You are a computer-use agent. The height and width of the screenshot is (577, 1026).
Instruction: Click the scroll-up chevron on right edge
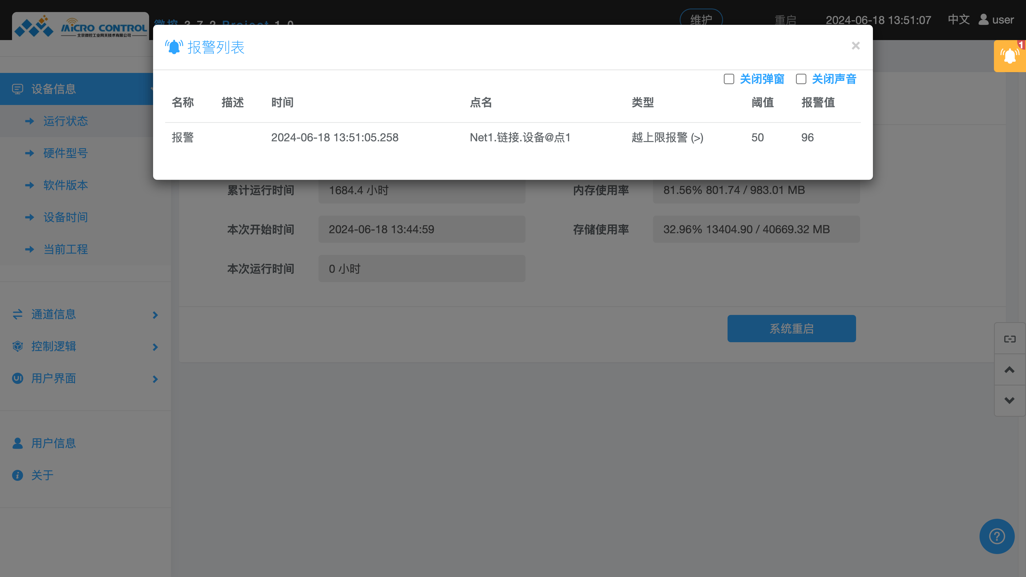(x=1009, y=369)
